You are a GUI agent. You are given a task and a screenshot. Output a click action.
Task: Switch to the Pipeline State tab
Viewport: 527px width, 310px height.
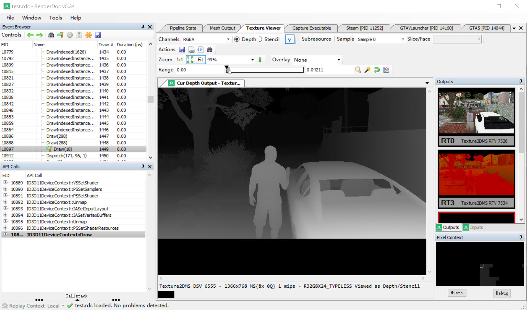pos(183,28)
